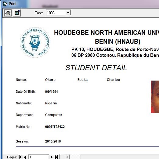Click the BENIN (HNAUB) heading text
The width and height of the screenshot is (159, 159).
pos(117,42)
